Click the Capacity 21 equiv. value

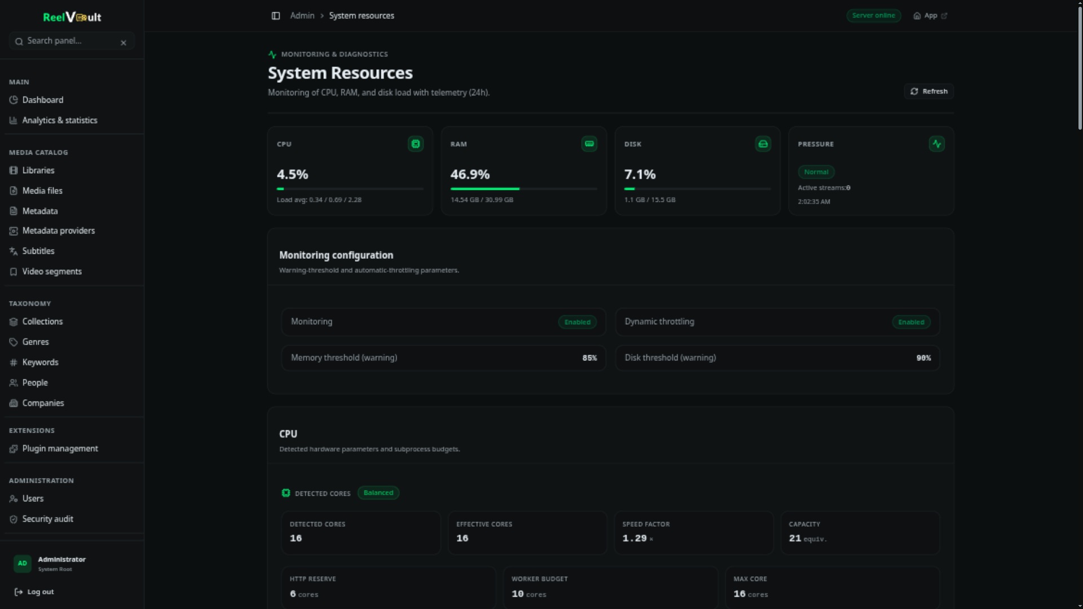(x=808, y=539)
